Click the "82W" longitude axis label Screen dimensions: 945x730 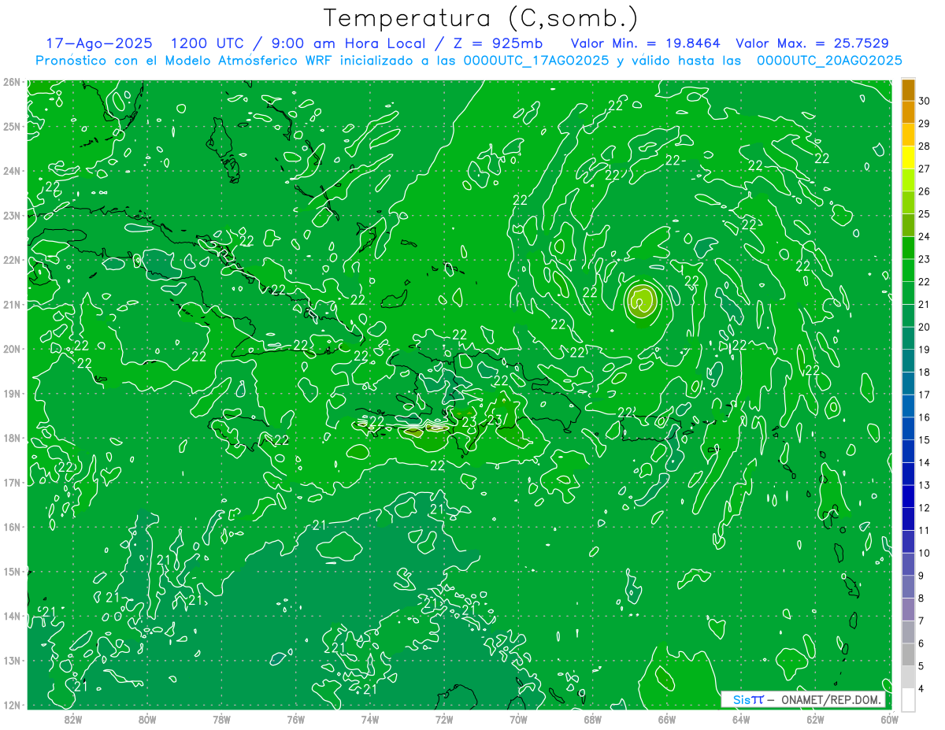(72, 719)
